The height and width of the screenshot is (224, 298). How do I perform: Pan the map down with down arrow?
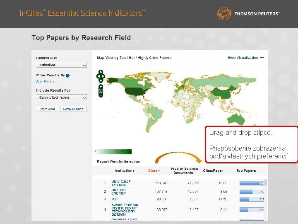[101, 80]
